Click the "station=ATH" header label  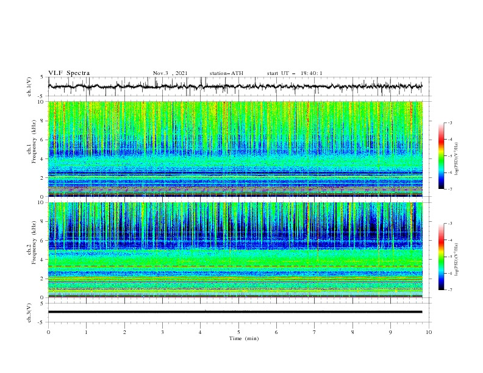(x=226, y=73)
